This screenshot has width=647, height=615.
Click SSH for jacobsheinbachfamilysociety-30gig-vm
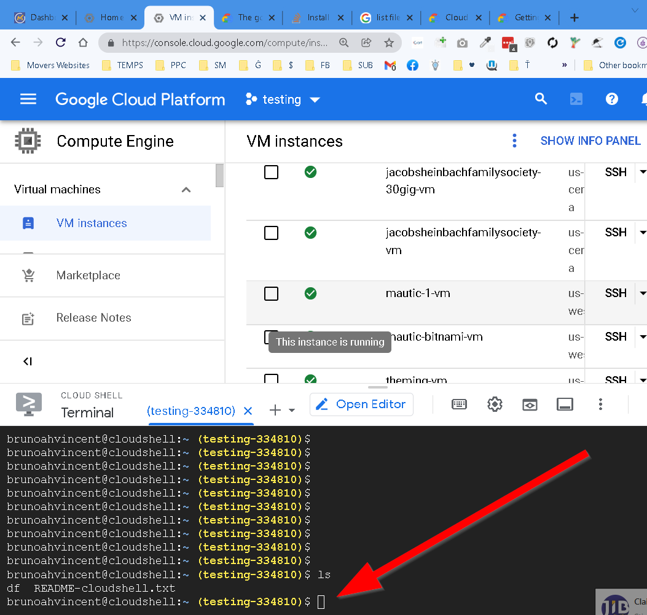tap(615, 172)
